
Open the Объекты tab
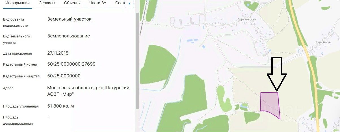click(x=72, y=3)
